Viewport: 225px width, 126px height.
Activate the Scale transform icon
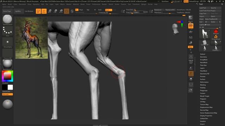pos(56,11)
